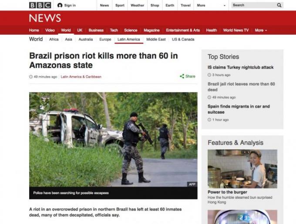296x224 pixels.
Task: Click the Latin America & Caribbean link
Action: (81, 77)
